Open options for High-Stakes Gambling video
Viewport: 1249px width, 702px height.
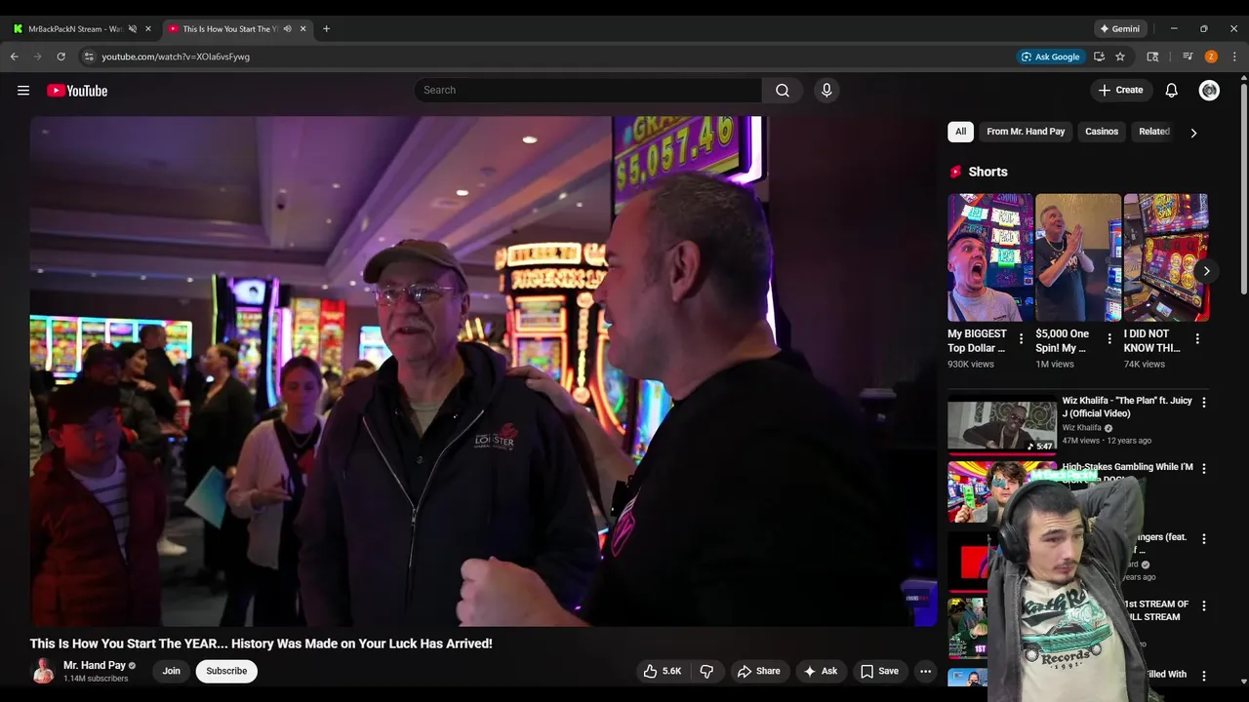1203,468
